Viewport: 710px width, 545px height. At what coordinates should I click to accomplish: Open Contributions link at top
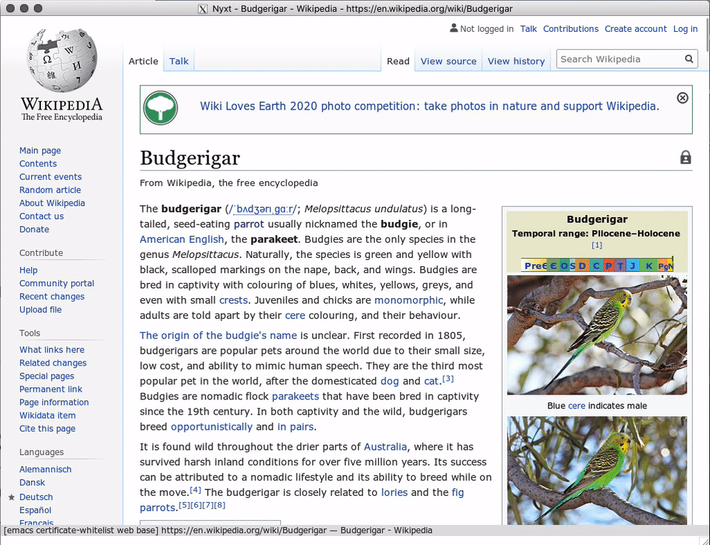[x=571, y=29]
